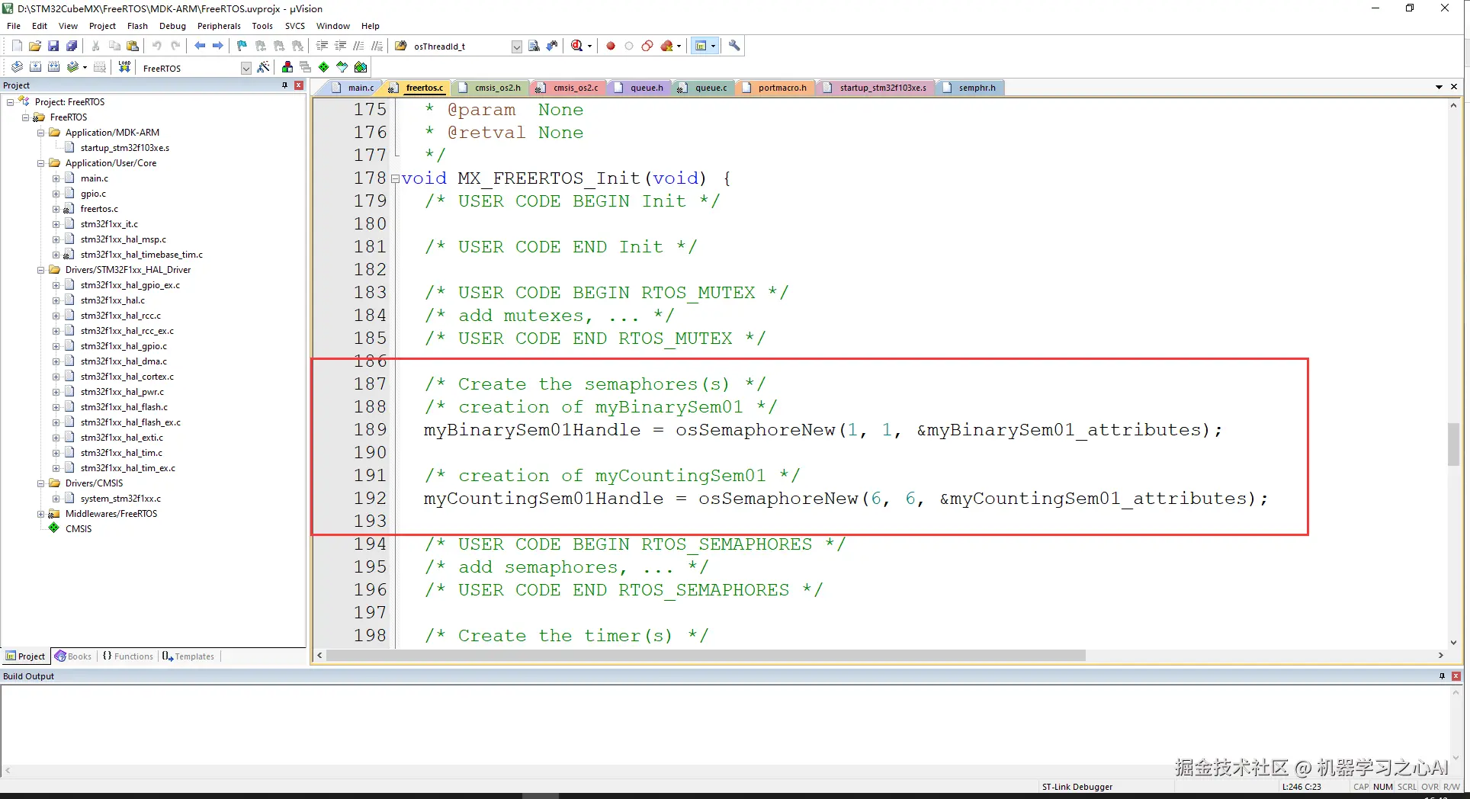
Task: Open the Project menu
Action: pos(102,26)
